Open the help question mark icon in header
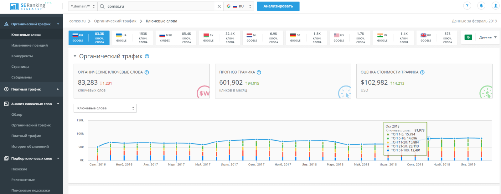This screenshot has width=501, height=194. (x=467, y=6)
